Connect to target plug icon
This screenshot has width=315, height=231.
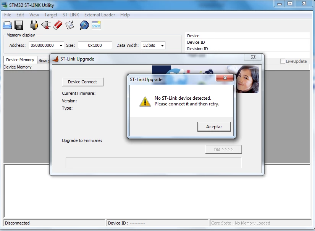(x=34, y=25)
